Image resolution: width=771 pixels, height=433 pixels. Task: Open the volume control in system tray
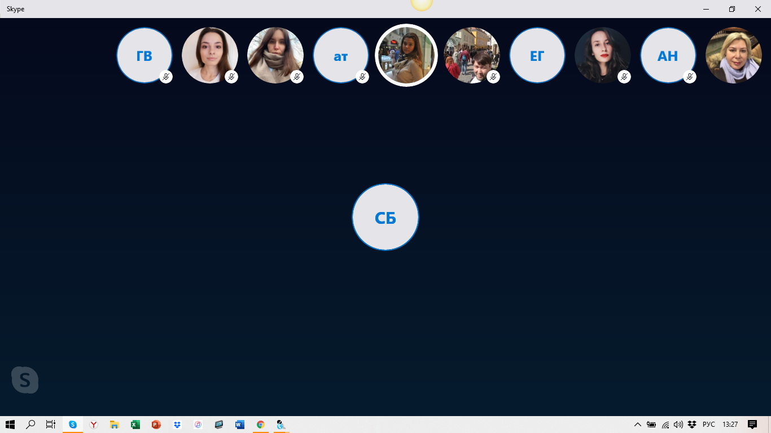tap(678, 425)
